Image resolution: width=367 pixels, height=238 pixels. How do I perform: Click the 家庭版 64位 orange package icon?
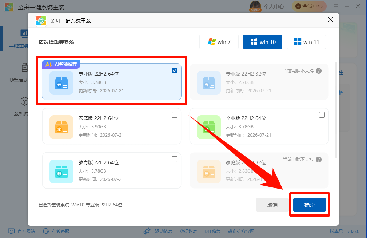click(x=61, y=127)
